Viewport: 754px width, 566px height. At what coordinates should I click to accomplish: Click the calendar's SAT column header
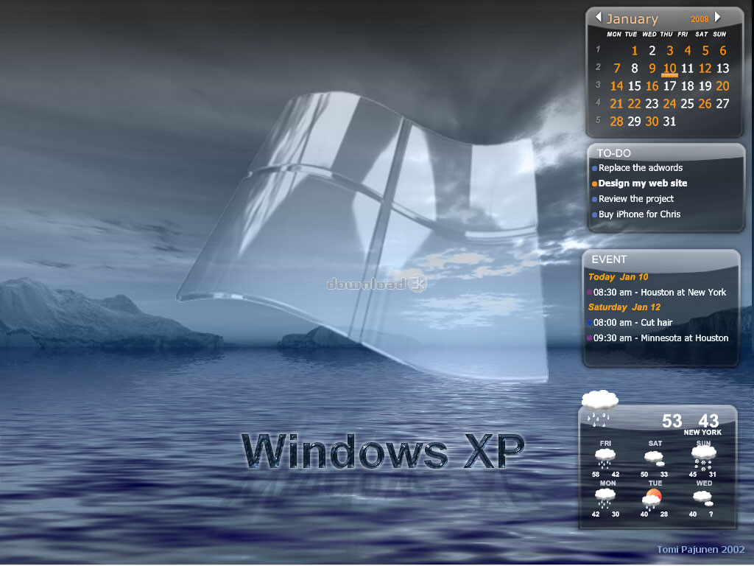tap(702, 34)
